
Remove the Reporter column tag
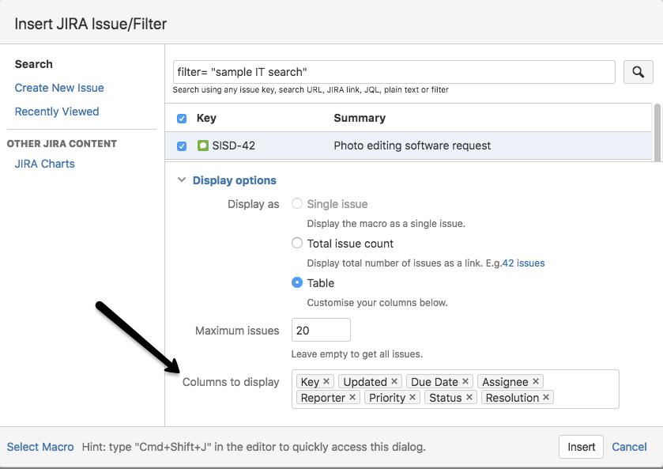pyautogui.click(x=352, y=398)
